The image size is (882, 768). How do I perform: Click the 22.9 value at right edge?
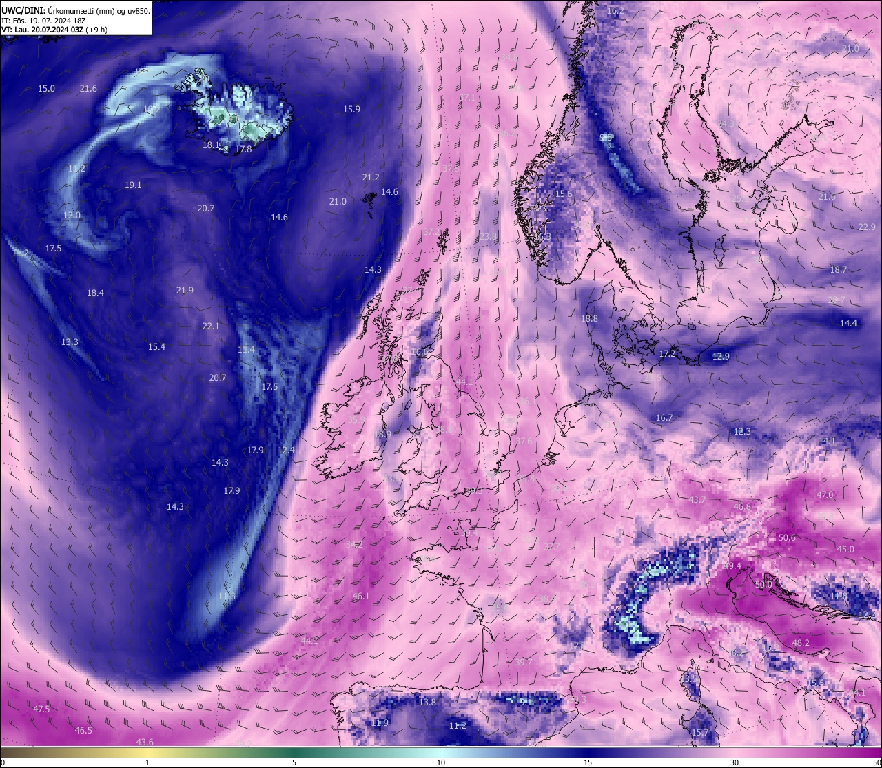click(867, 227)
